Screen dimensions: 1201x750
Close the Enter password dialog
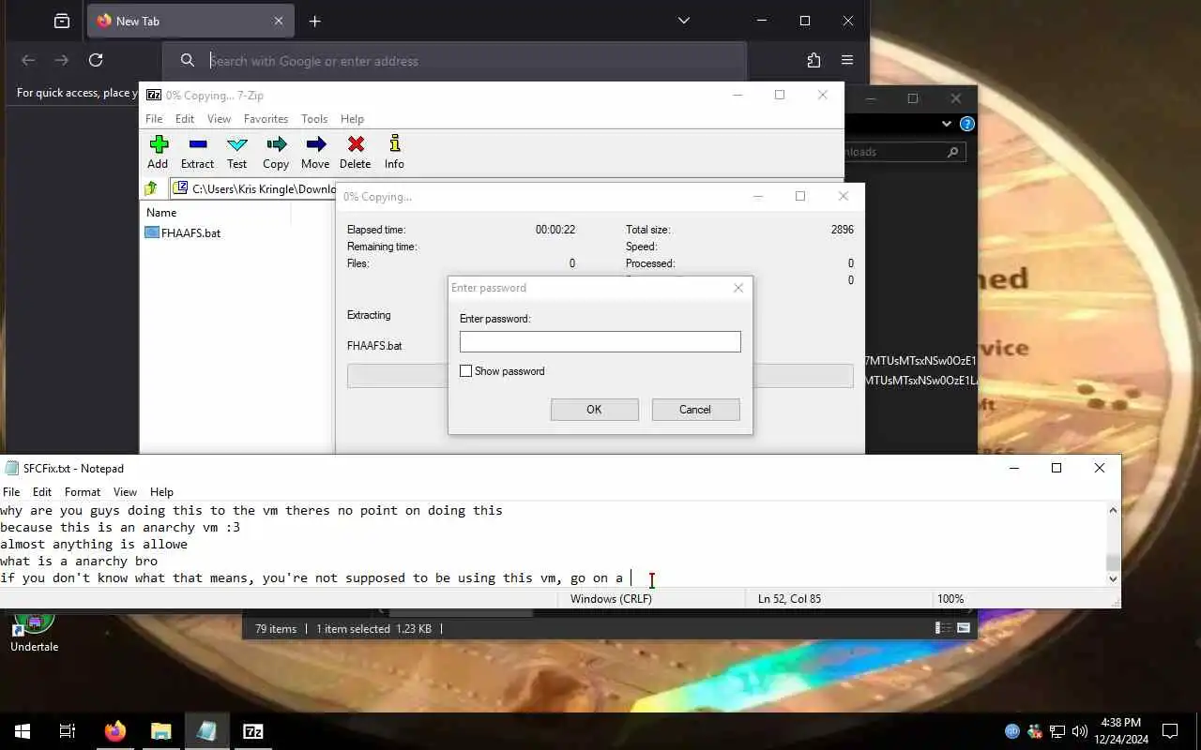tap(738, 288)
